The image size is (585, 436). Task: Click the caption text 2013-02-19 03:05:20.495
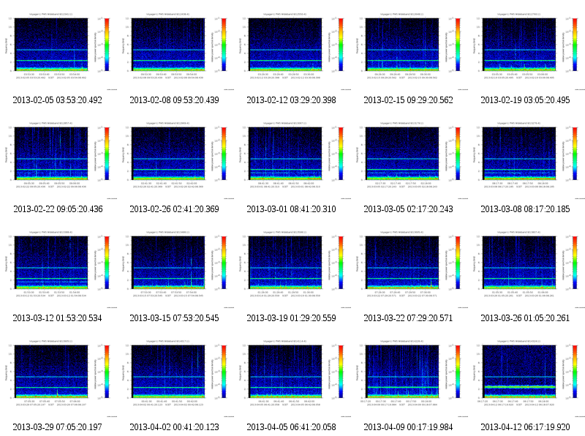tap(525, 100)
